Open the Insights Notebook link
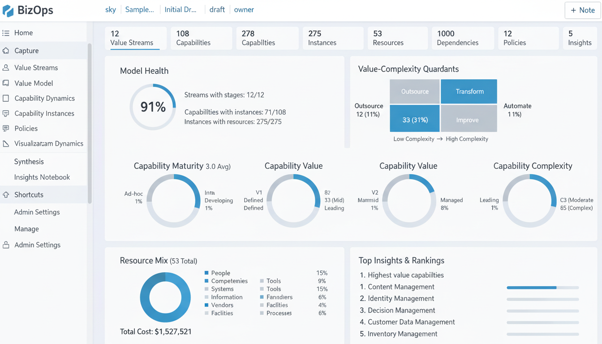The image size is (602, 344). point(42,177)
